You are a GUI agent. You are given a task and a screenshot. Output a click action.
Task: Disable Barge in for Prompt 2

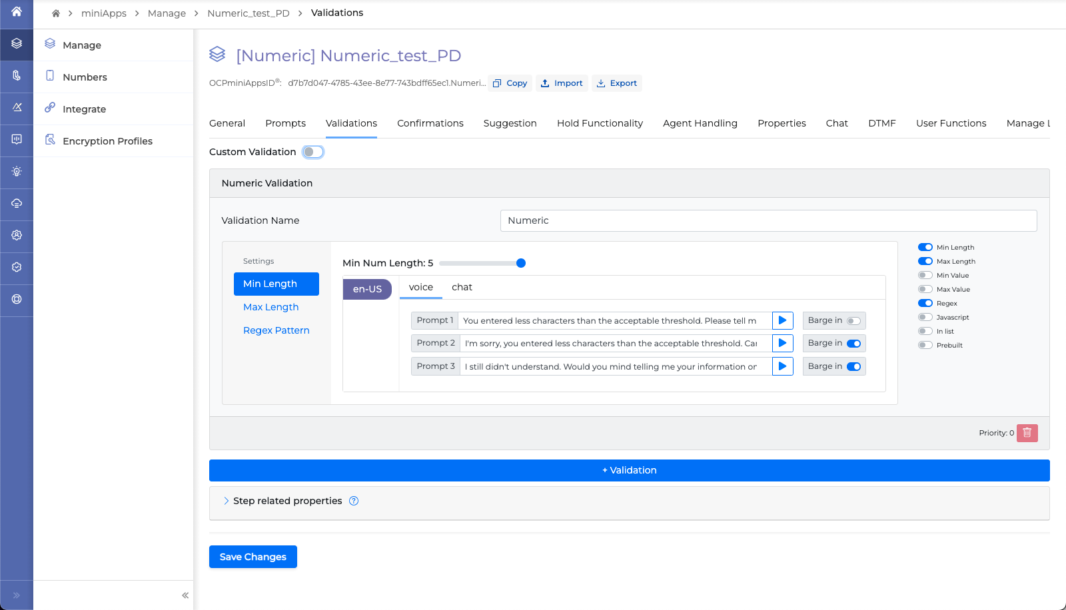coord(853,344)
